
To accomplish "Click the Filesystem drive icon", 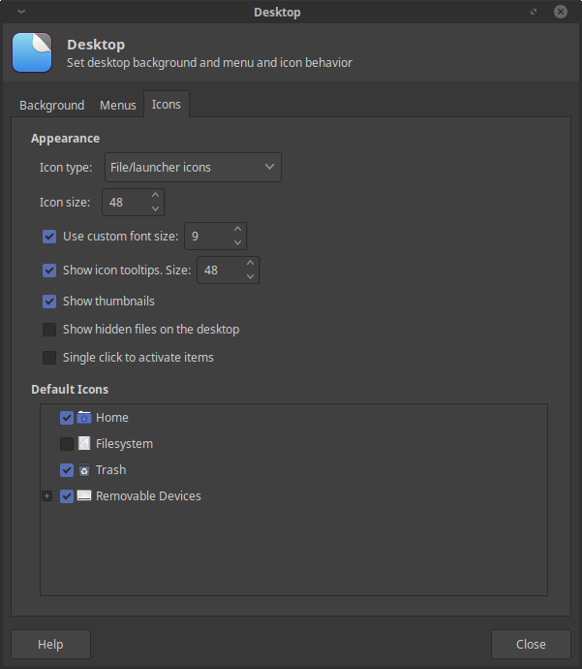I will [x=84, y=444].
